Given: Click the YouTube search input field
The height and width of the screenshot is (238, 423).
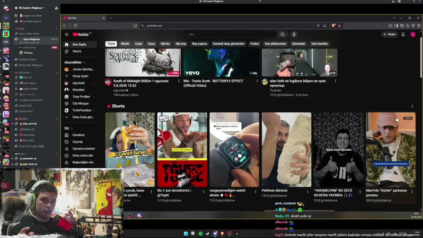Looking at the screenshot, I should (x=231, y=34).
